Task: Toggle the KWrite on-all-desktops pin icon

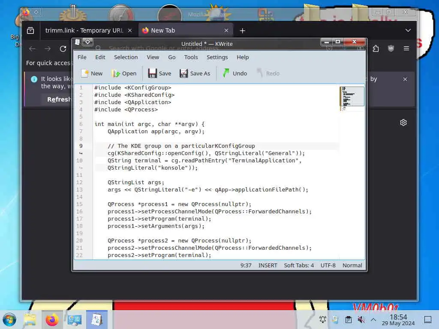Action: pos(87,42)
